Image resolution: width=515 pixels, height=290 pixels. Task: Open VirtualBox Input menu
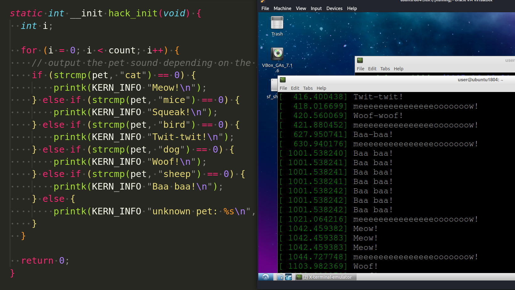tap(316, 8)
